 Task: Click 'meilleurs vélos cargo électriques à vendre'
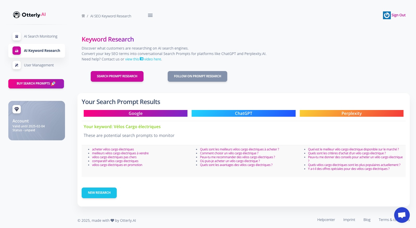point(120,153)
